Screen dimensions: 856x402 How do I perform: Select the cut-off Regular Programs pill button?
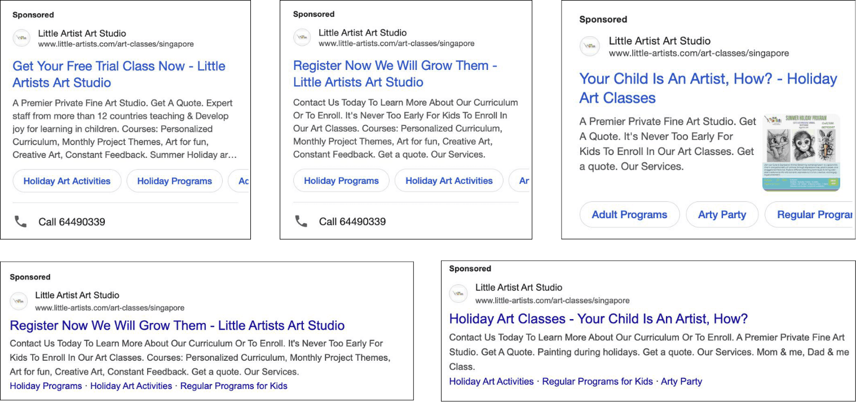point(809,214)
